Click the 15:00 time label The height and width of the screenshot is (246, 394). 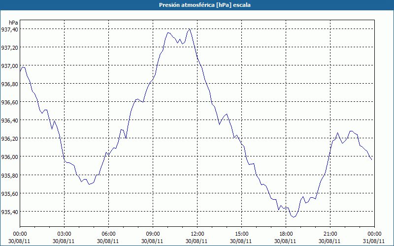tap(241, 234)
